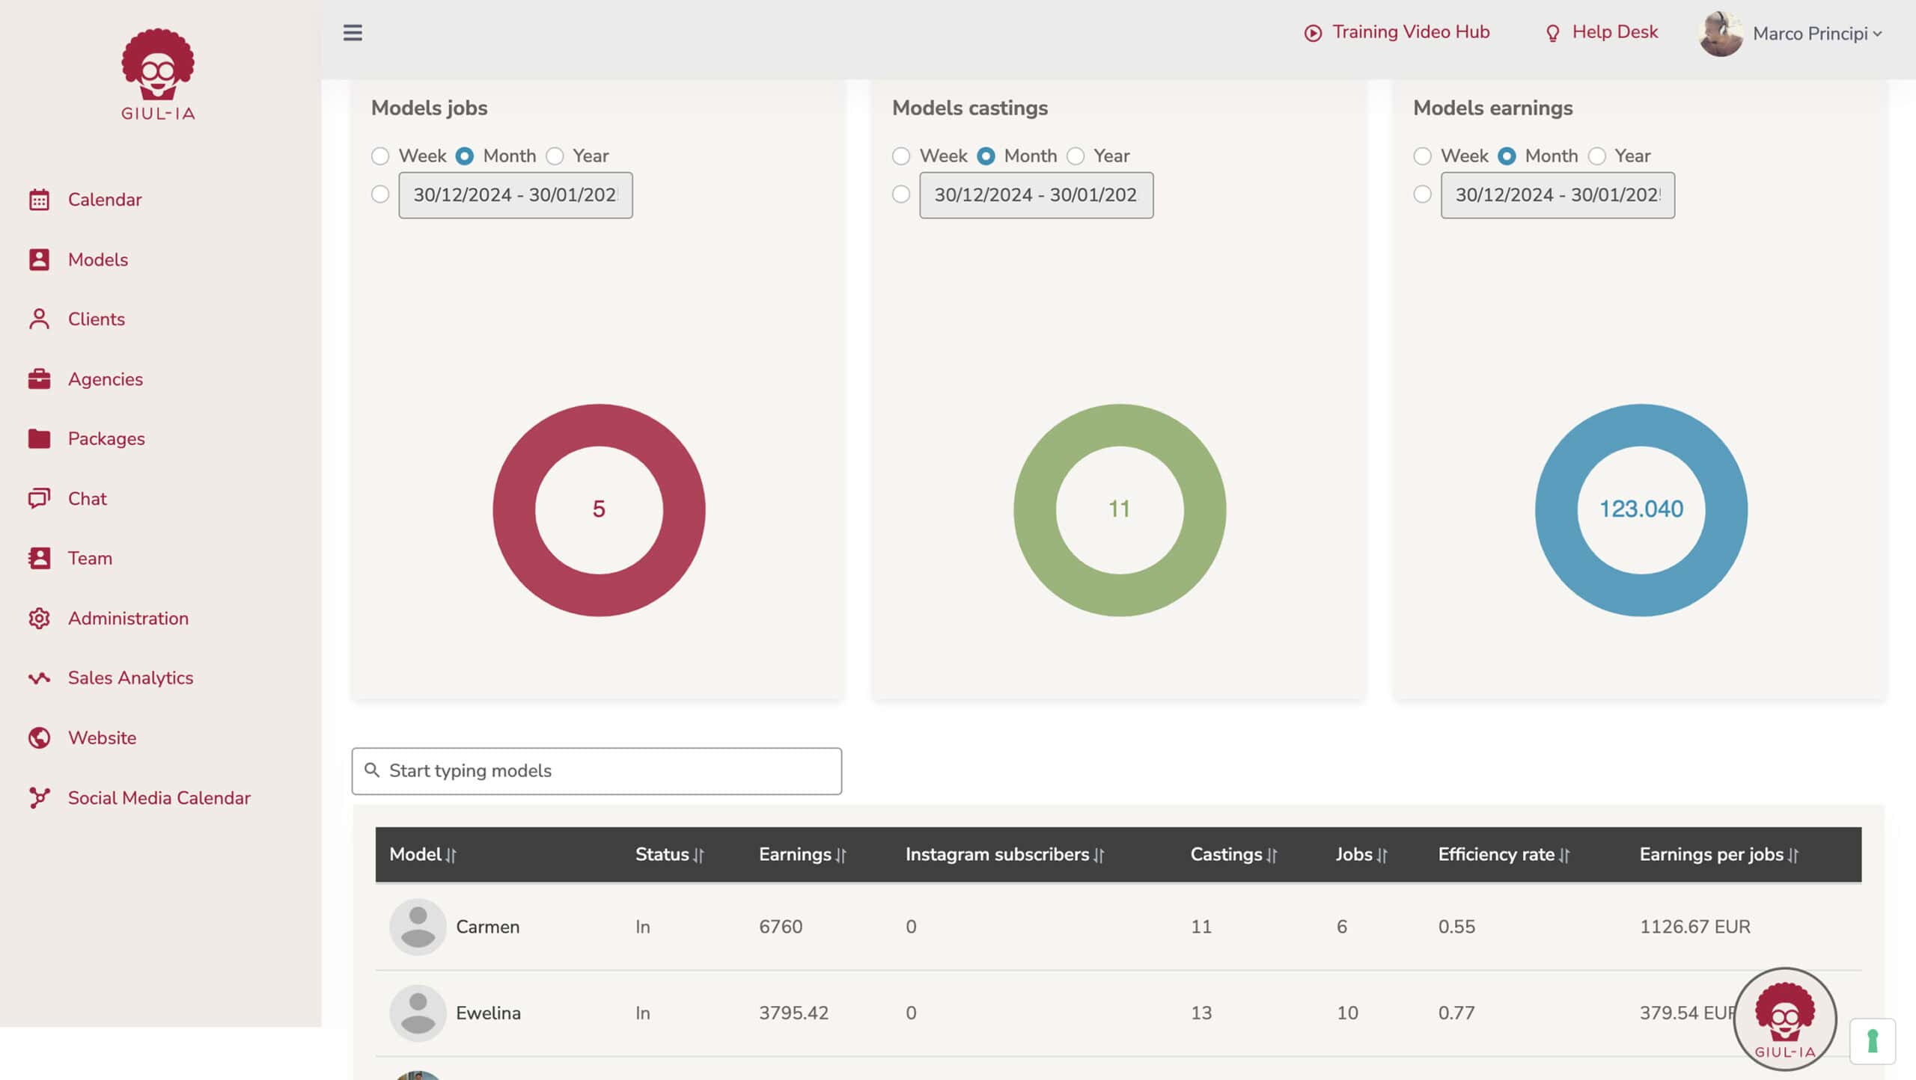Open the date range picker in Models jobs
The height and width of the screenshot is (1080, 1916).
516,195
